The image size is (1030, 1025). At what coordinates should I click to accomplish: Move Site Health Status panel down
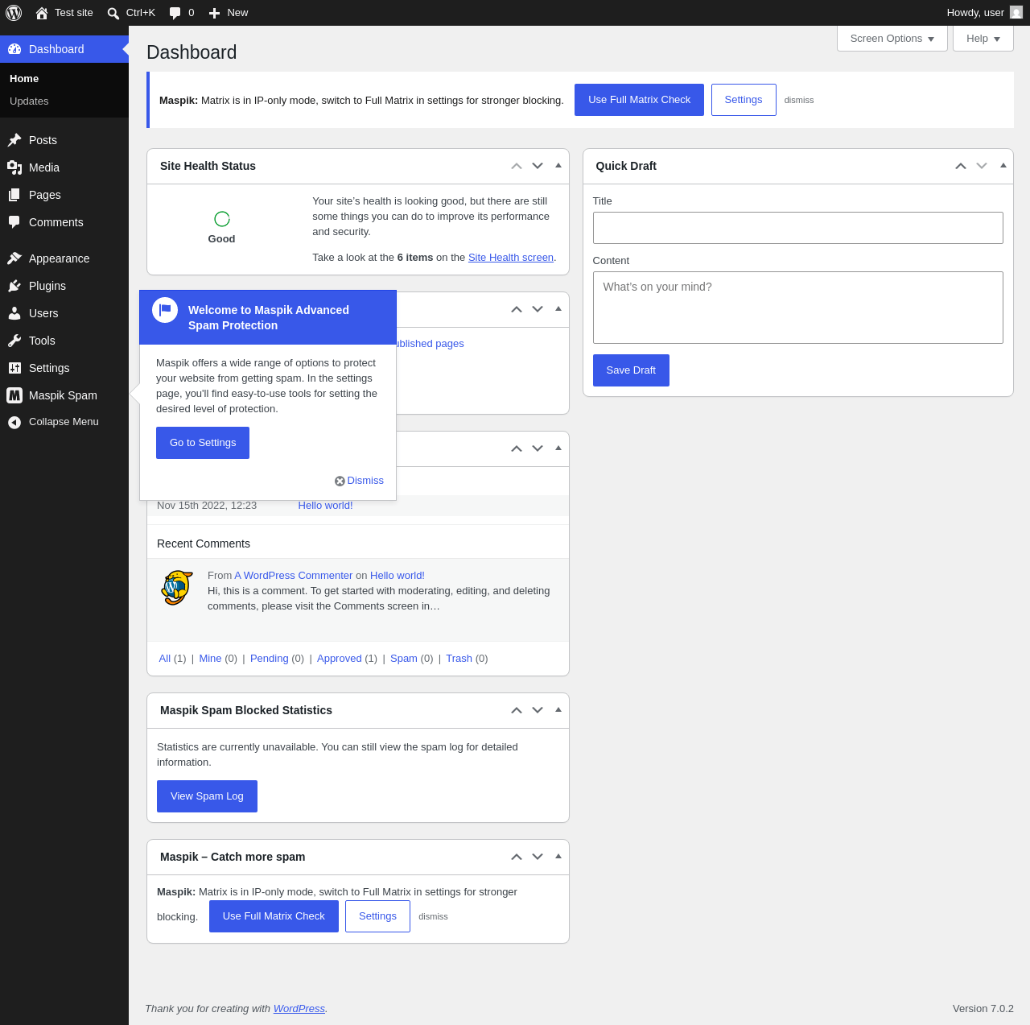click(x=538, y=166)
